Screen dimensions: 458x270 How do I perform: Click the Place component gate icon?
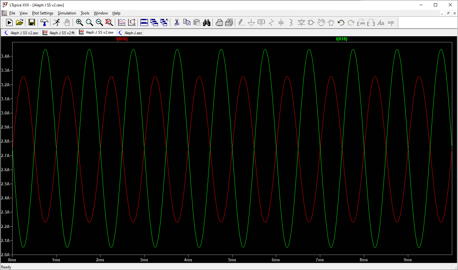point(311,22)
